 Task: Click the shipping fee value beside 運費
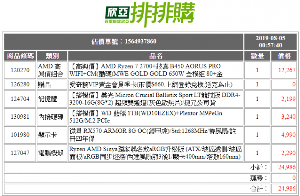294,178
